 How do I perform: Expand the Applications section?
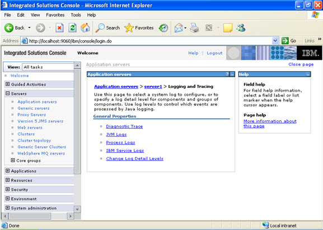pos(8,171)
